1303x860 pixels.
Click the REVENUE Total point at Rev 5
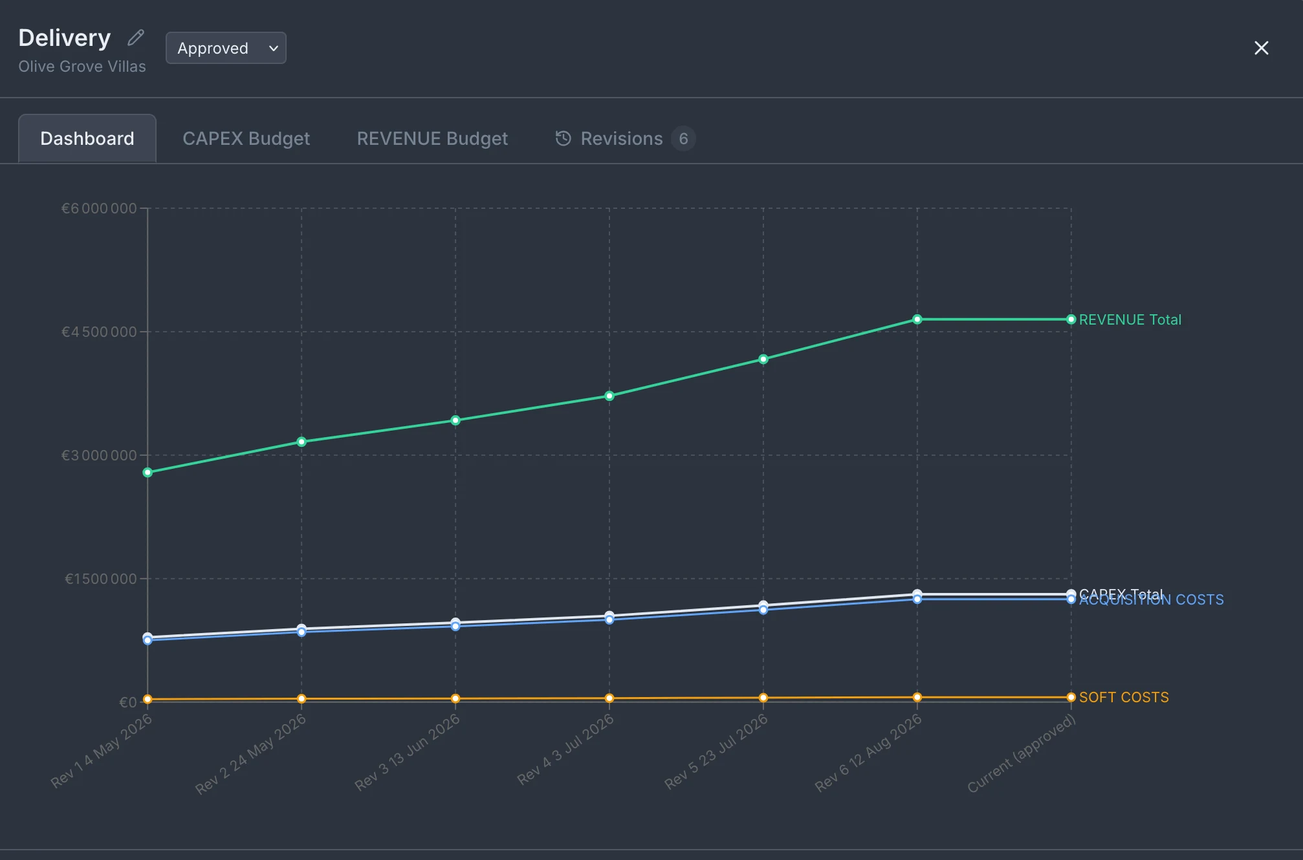coord(763,359)
